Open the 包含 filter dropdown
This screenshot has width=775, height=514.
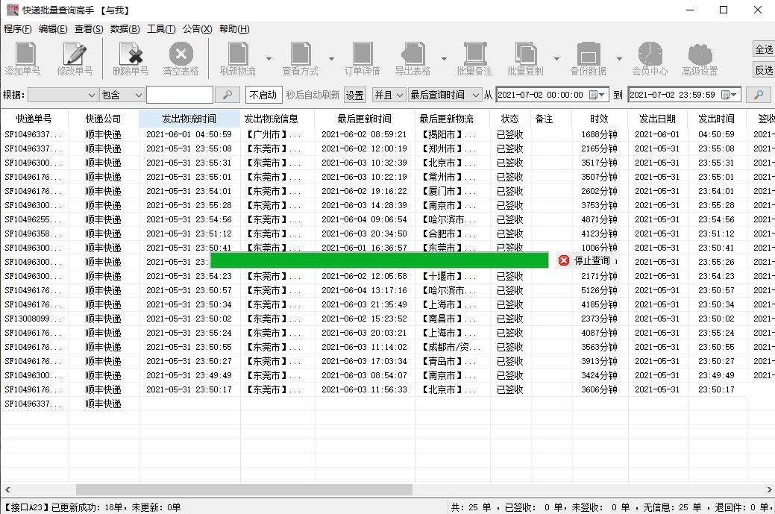[x=122, y=95]
